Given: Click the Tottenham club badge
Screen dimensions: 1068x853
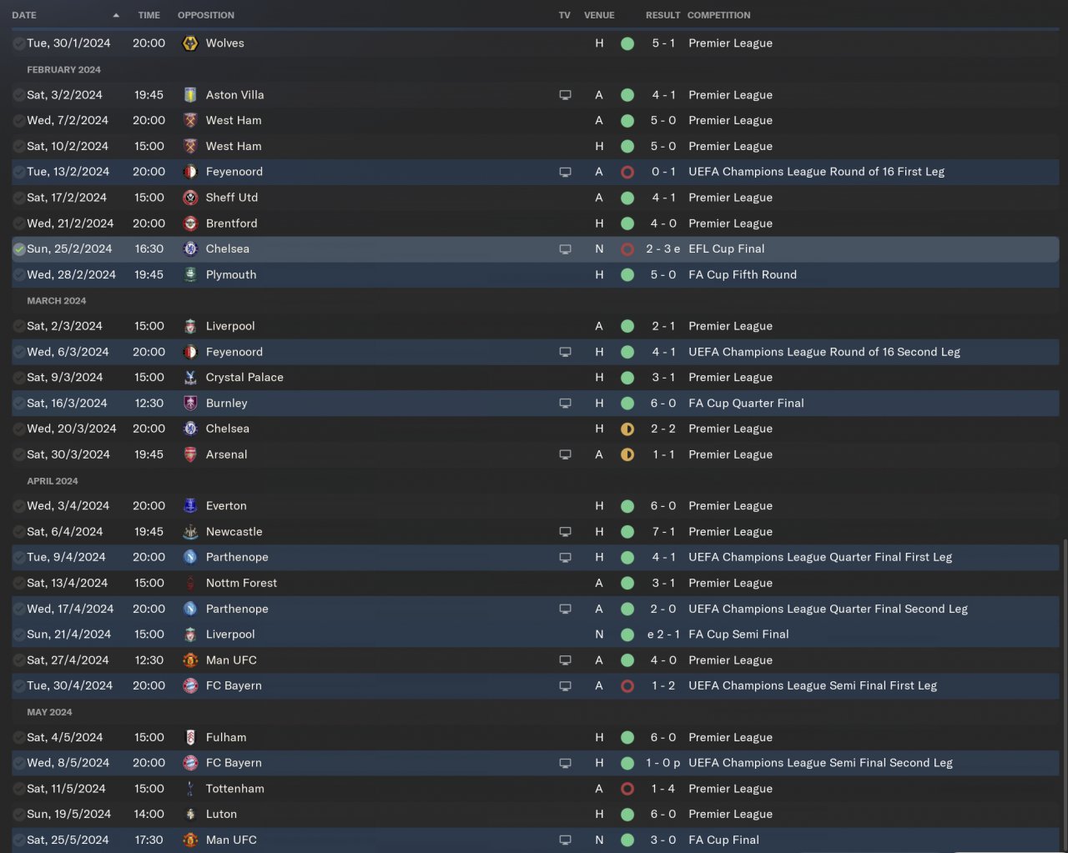Looking at the screenshot, I should (x=190, y=789).
